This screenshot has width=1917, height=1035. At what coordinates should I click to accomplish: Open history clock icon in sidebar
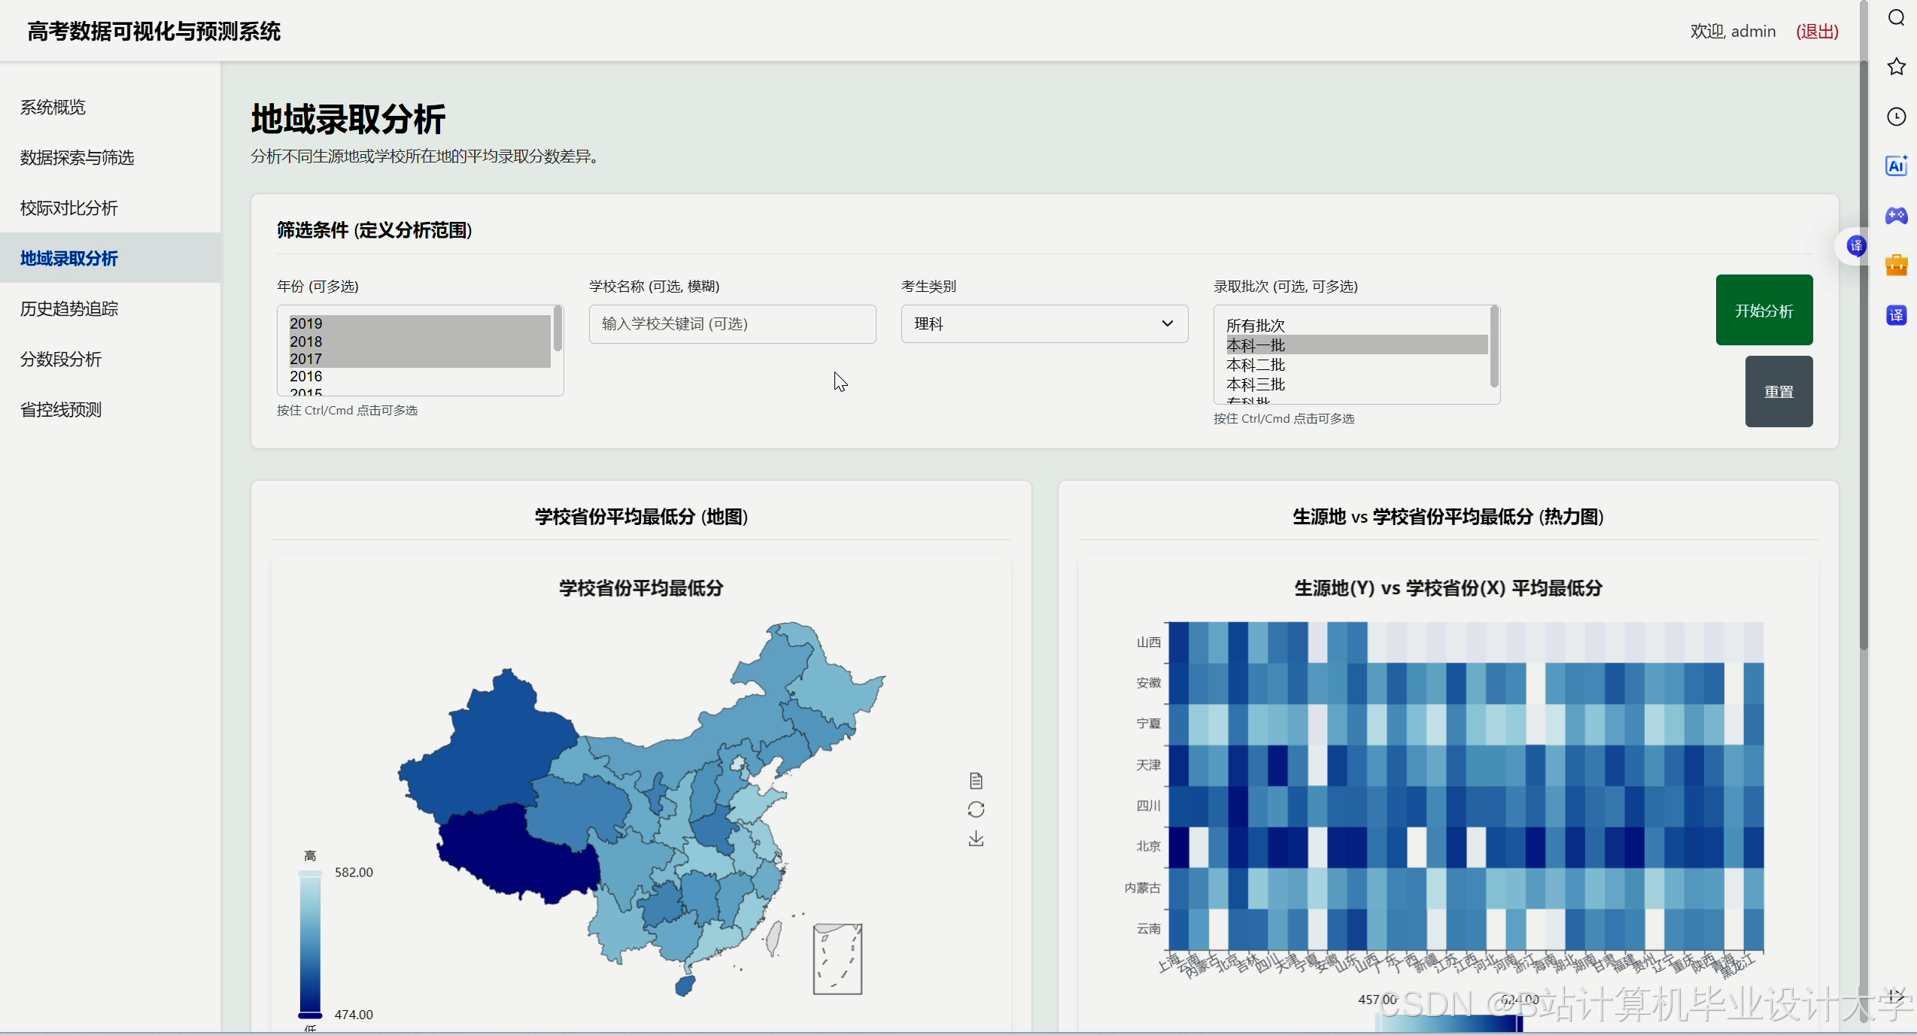pyautogui.click(x=1896, y=117)
